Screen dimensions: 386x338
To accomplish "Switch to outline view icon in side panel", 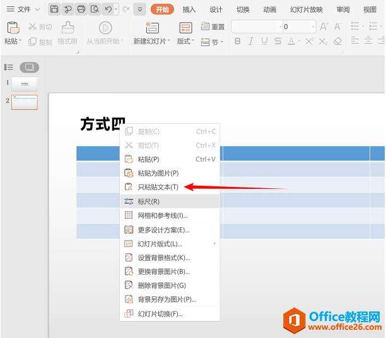I will coord(9,67).
